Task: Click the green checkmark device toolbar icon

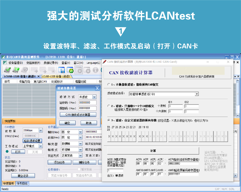Action: pos(7,70)
